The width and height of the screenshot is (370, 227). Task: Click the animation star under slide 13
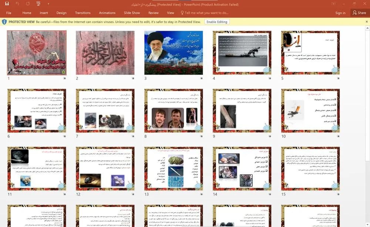coord(202,194)
